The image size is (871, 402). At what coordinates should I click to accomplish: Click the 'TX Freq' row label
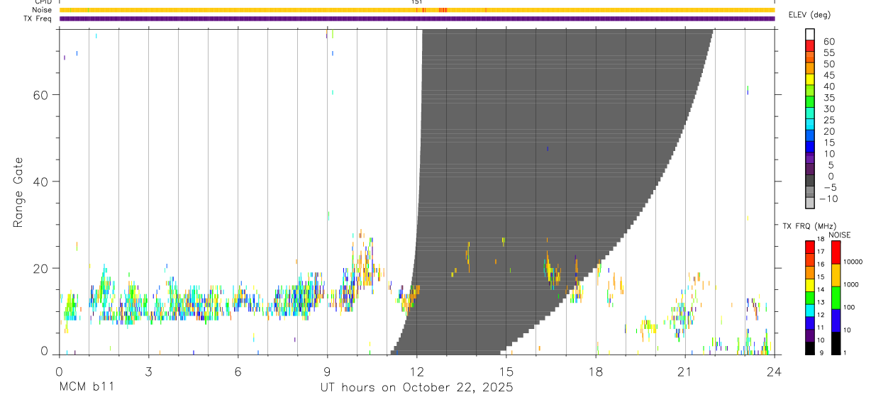[38, 18]
